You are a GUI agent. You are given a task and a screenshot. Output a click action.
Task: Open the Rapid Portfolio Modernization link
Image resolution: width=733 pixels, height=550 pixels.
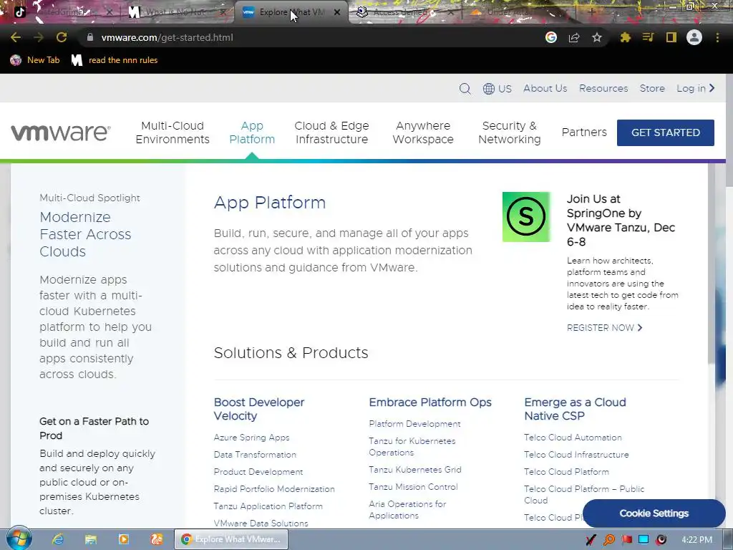coord(274,489)
